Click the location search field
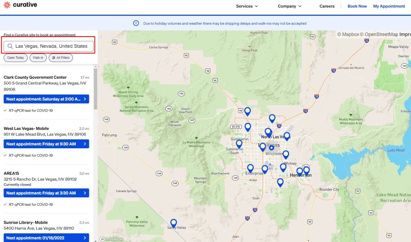The image size is (411, 242). point(49,46)
